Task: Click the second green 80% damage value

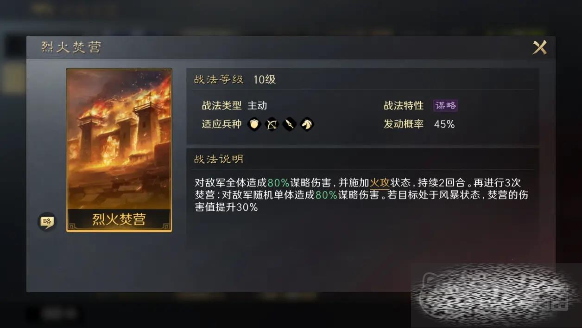Action: coord(326,195)
